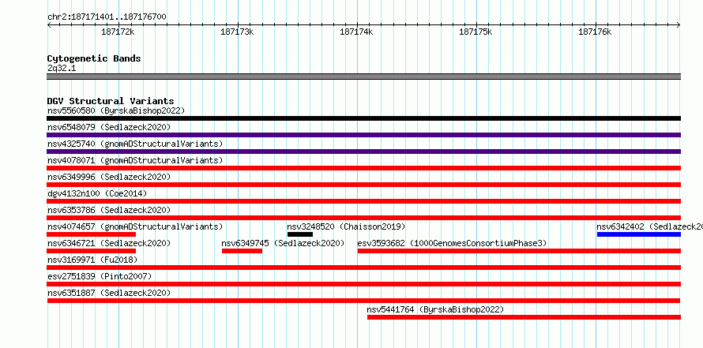Click the short red nsv4074657 bar
This screenshot has width=703, height=348.
click(x=92, y=234)
